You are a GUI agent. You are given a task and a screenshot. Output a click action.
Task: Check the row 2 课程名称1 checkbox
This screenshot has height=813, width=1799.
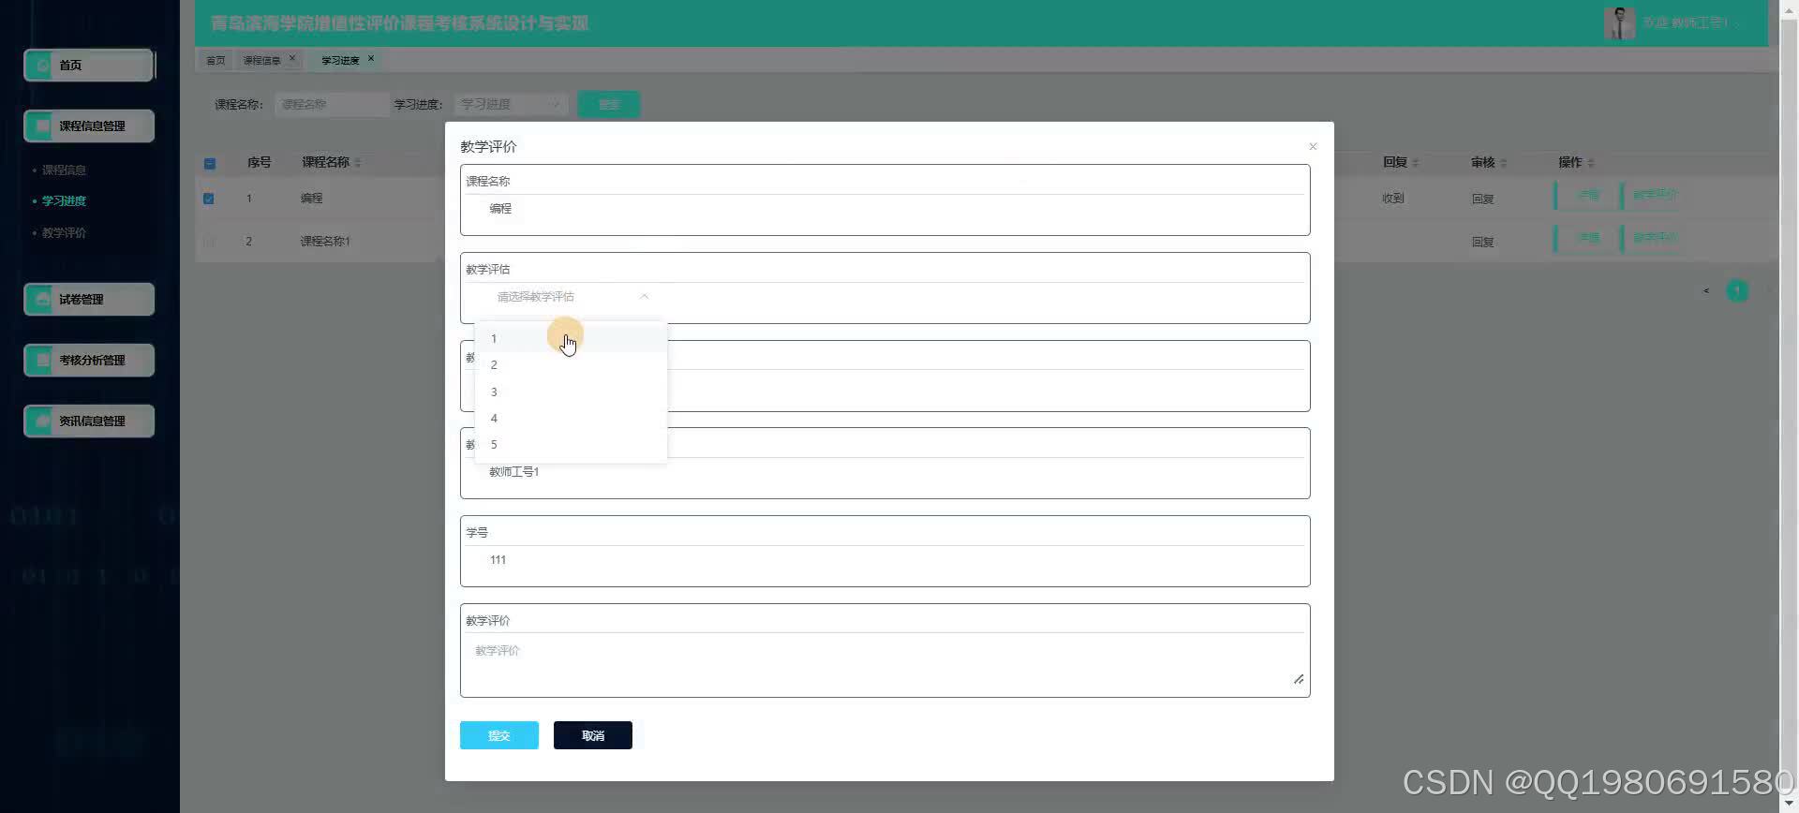[x=209, y=242]
